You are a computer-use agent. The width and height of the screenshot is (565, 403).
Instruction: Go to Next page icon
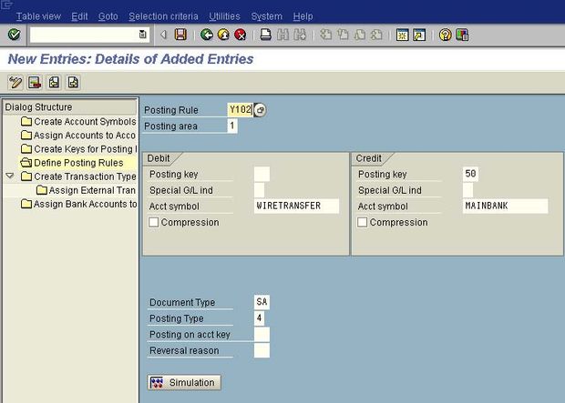click(360, 35)
